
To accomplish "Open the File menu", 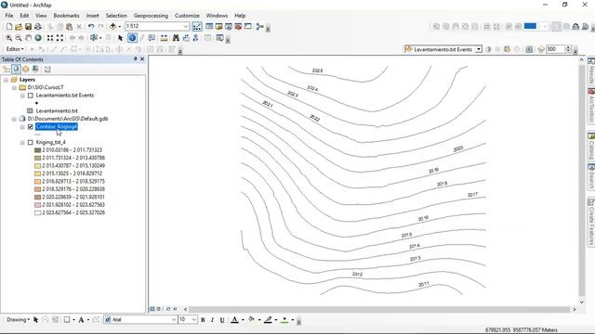I will (9, 16).
